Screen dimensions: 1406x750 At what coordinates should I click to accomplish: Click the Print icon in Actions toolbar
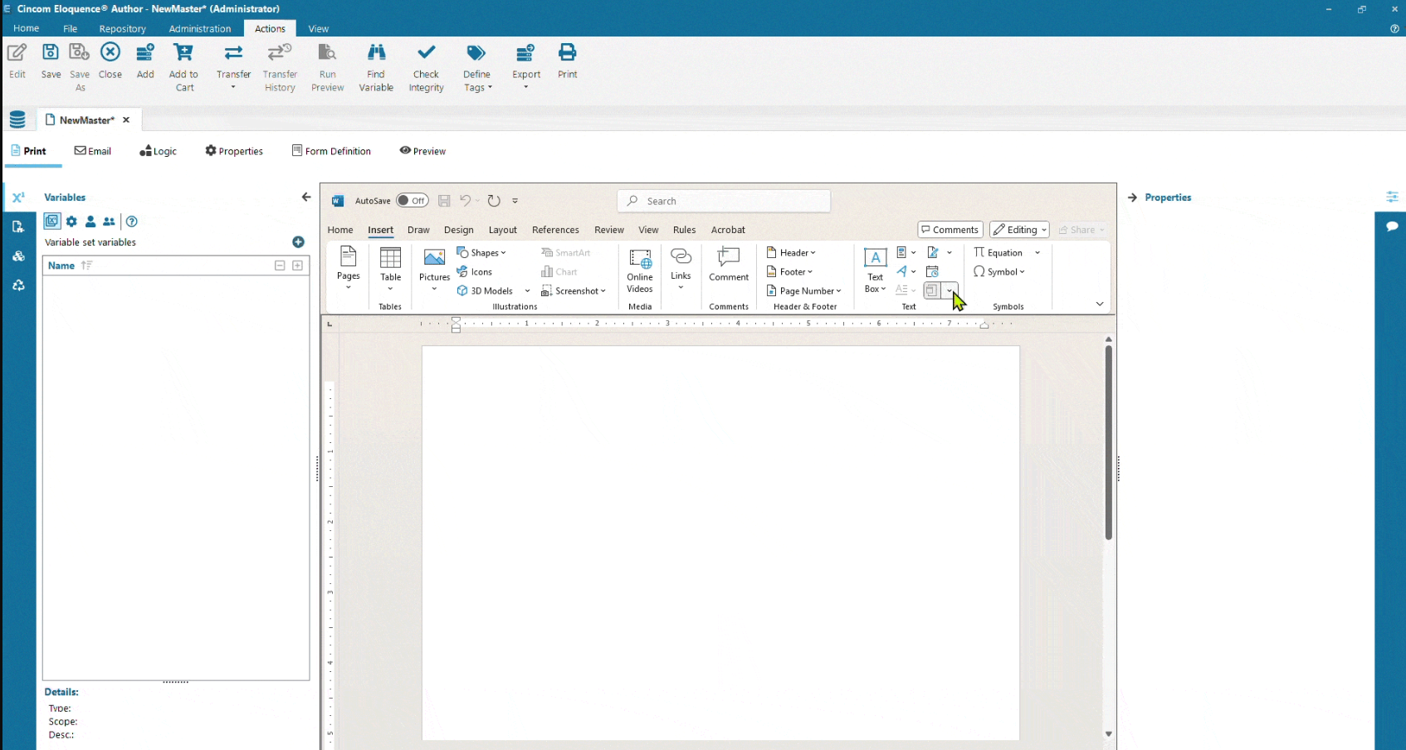[568, 55]
